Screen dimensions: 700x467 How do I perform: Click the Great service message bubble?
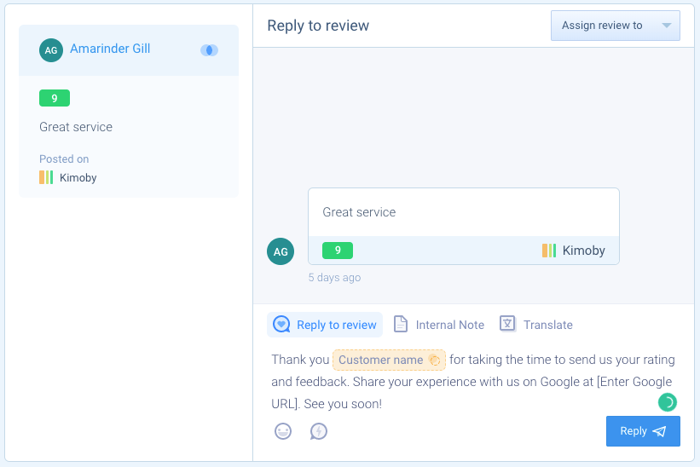tap(463, 226)
